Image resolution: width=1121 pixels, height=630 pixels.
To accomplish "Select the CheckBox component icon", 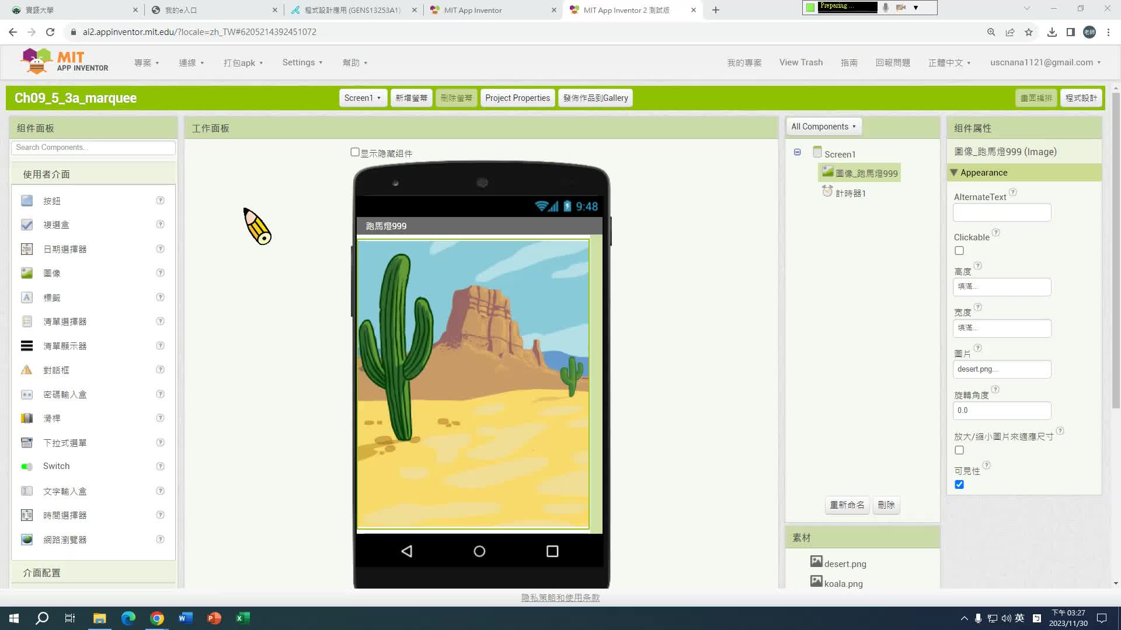I will click(x=27, y=225).
